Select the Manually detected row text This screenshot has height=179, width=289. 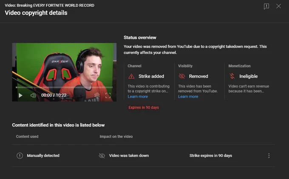tap(43, 156)
